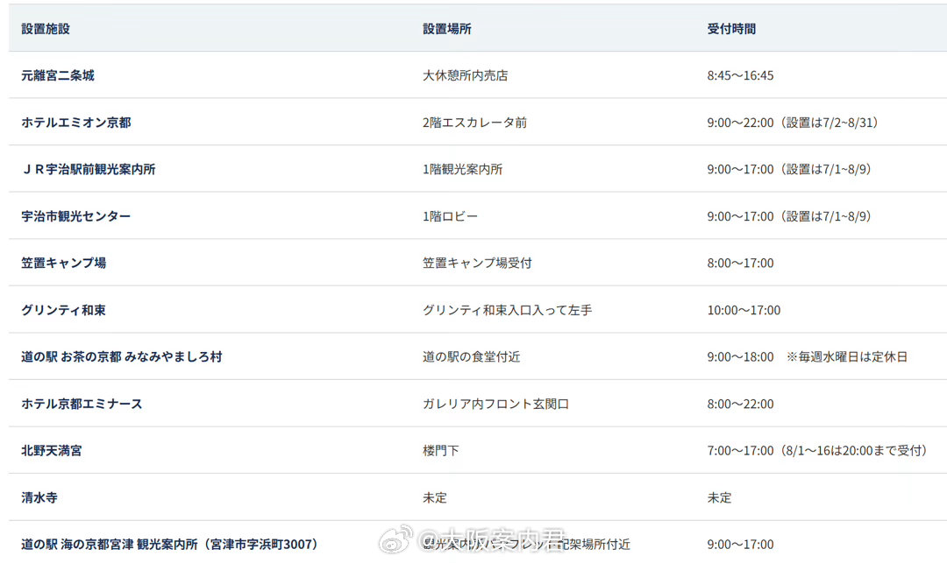Viewport: 947px width, 563px height.
Task: Click the 受付時間 column header
Action: coord(731,28)
